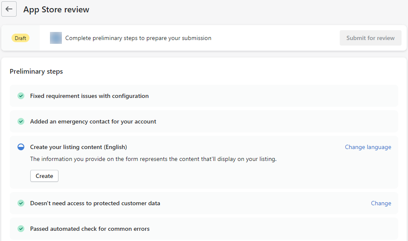Viewport: 408px width, 241px height.
Task: Click checkmark icon for automated check step
Action: click(21, 229)
